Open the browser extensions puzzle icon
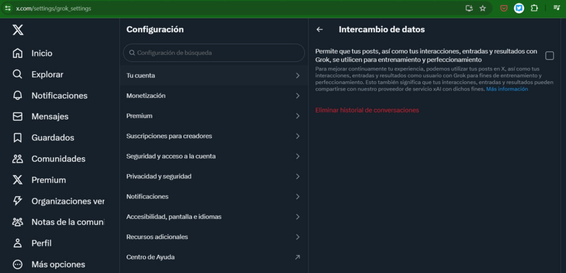The image size is (566, 273). [x=534, y=8]
